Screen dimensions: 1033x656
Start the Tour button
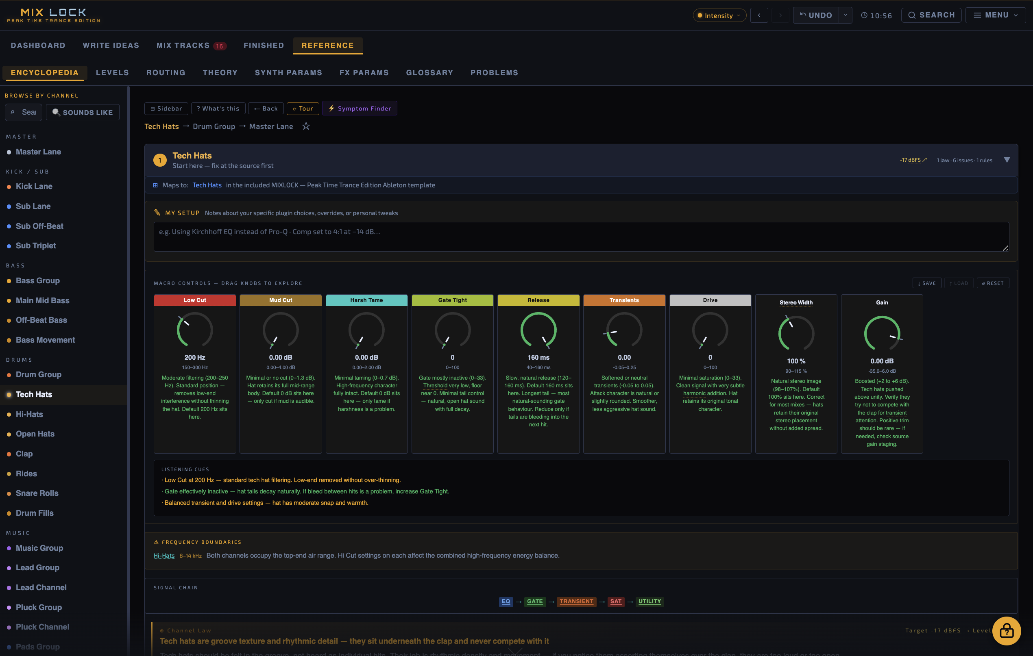pyautogui.click(x=303, y=109)
